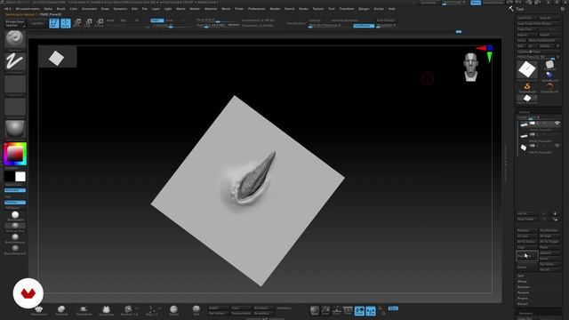
Task: Toggle eye visibility of top subtool
Action: click(557, 124)
